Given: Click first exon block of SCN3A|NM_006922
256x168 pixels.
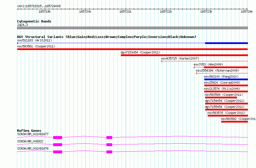Looking at the screenshot, I should 58,145.
